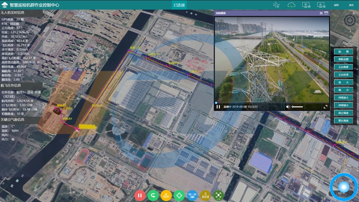Click the green quadcopter outline icon
Screen dimensions: 359x202
click(179, 196)
